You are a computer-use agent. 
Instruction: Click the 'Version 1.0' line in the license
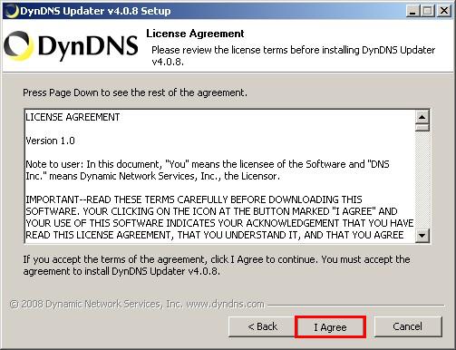click(x=50, y=141)
